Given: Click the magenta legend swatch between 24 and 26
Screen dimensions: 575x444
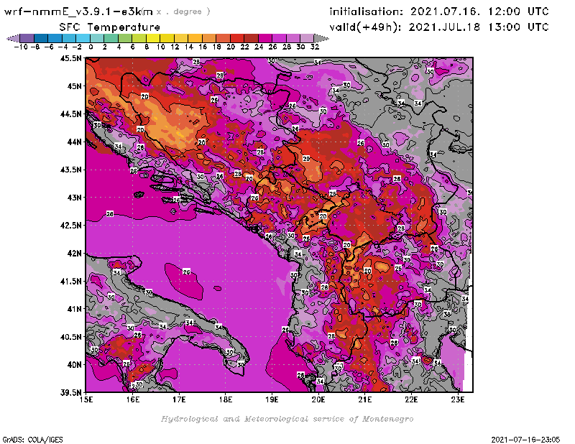Looking at the screenshot, I should point(264,38).
